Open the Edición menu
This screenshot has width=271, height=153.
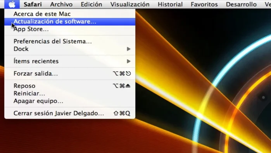tap(91, 4)
